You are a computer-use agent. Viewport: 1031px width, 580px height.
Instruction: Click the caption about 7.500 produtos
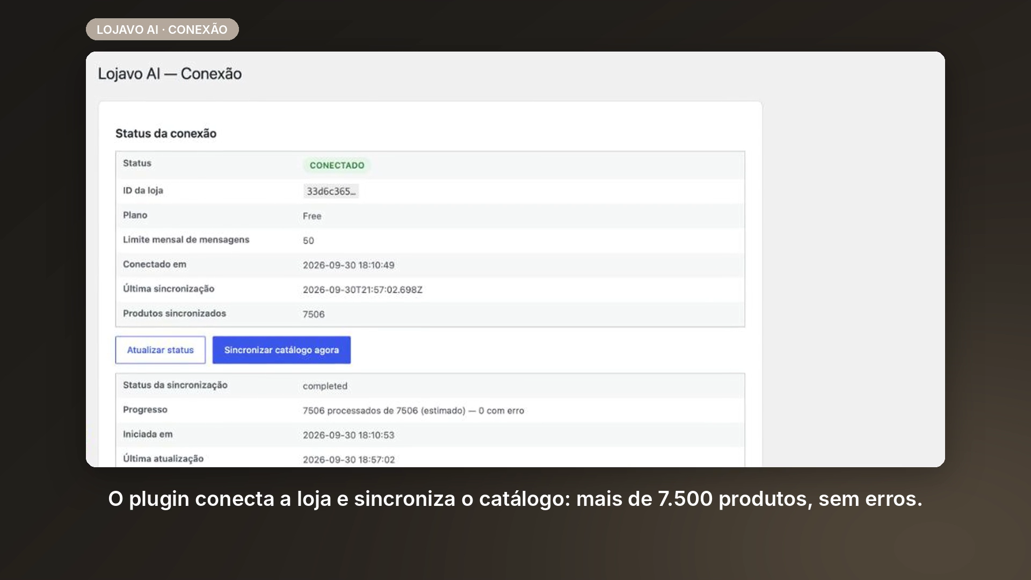click(515, 499)
